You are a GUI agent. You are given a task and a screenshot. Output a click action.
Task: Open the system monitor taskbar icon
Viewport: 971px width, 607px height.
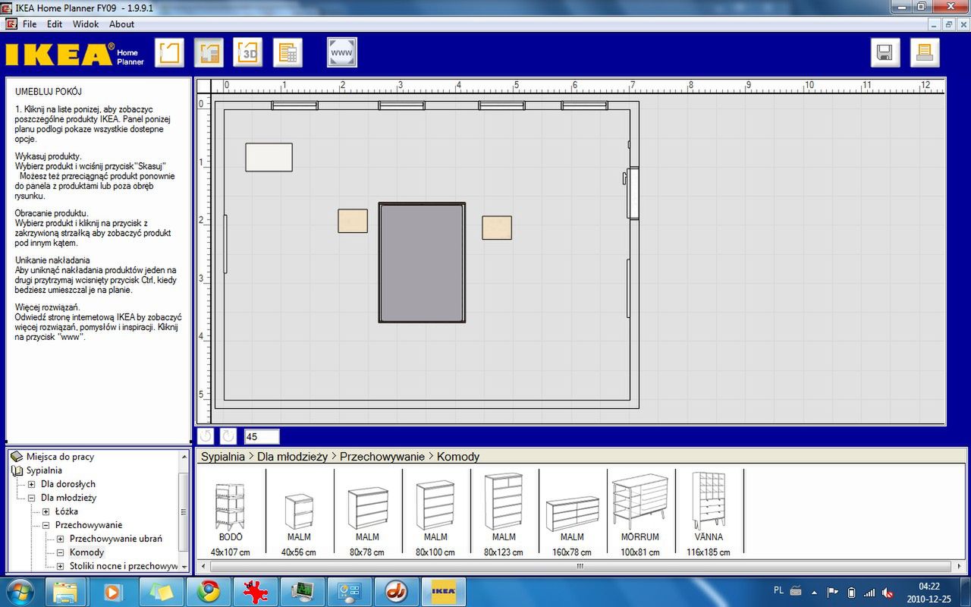point(303,591)
